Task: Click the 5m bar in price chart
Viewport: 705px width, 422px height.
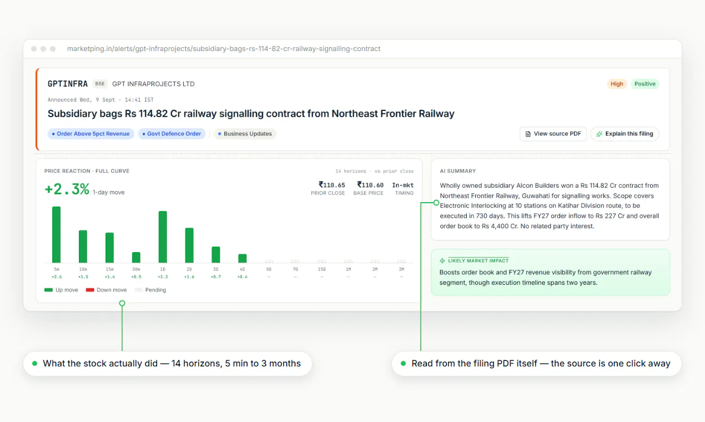Action: pos(56,234)
